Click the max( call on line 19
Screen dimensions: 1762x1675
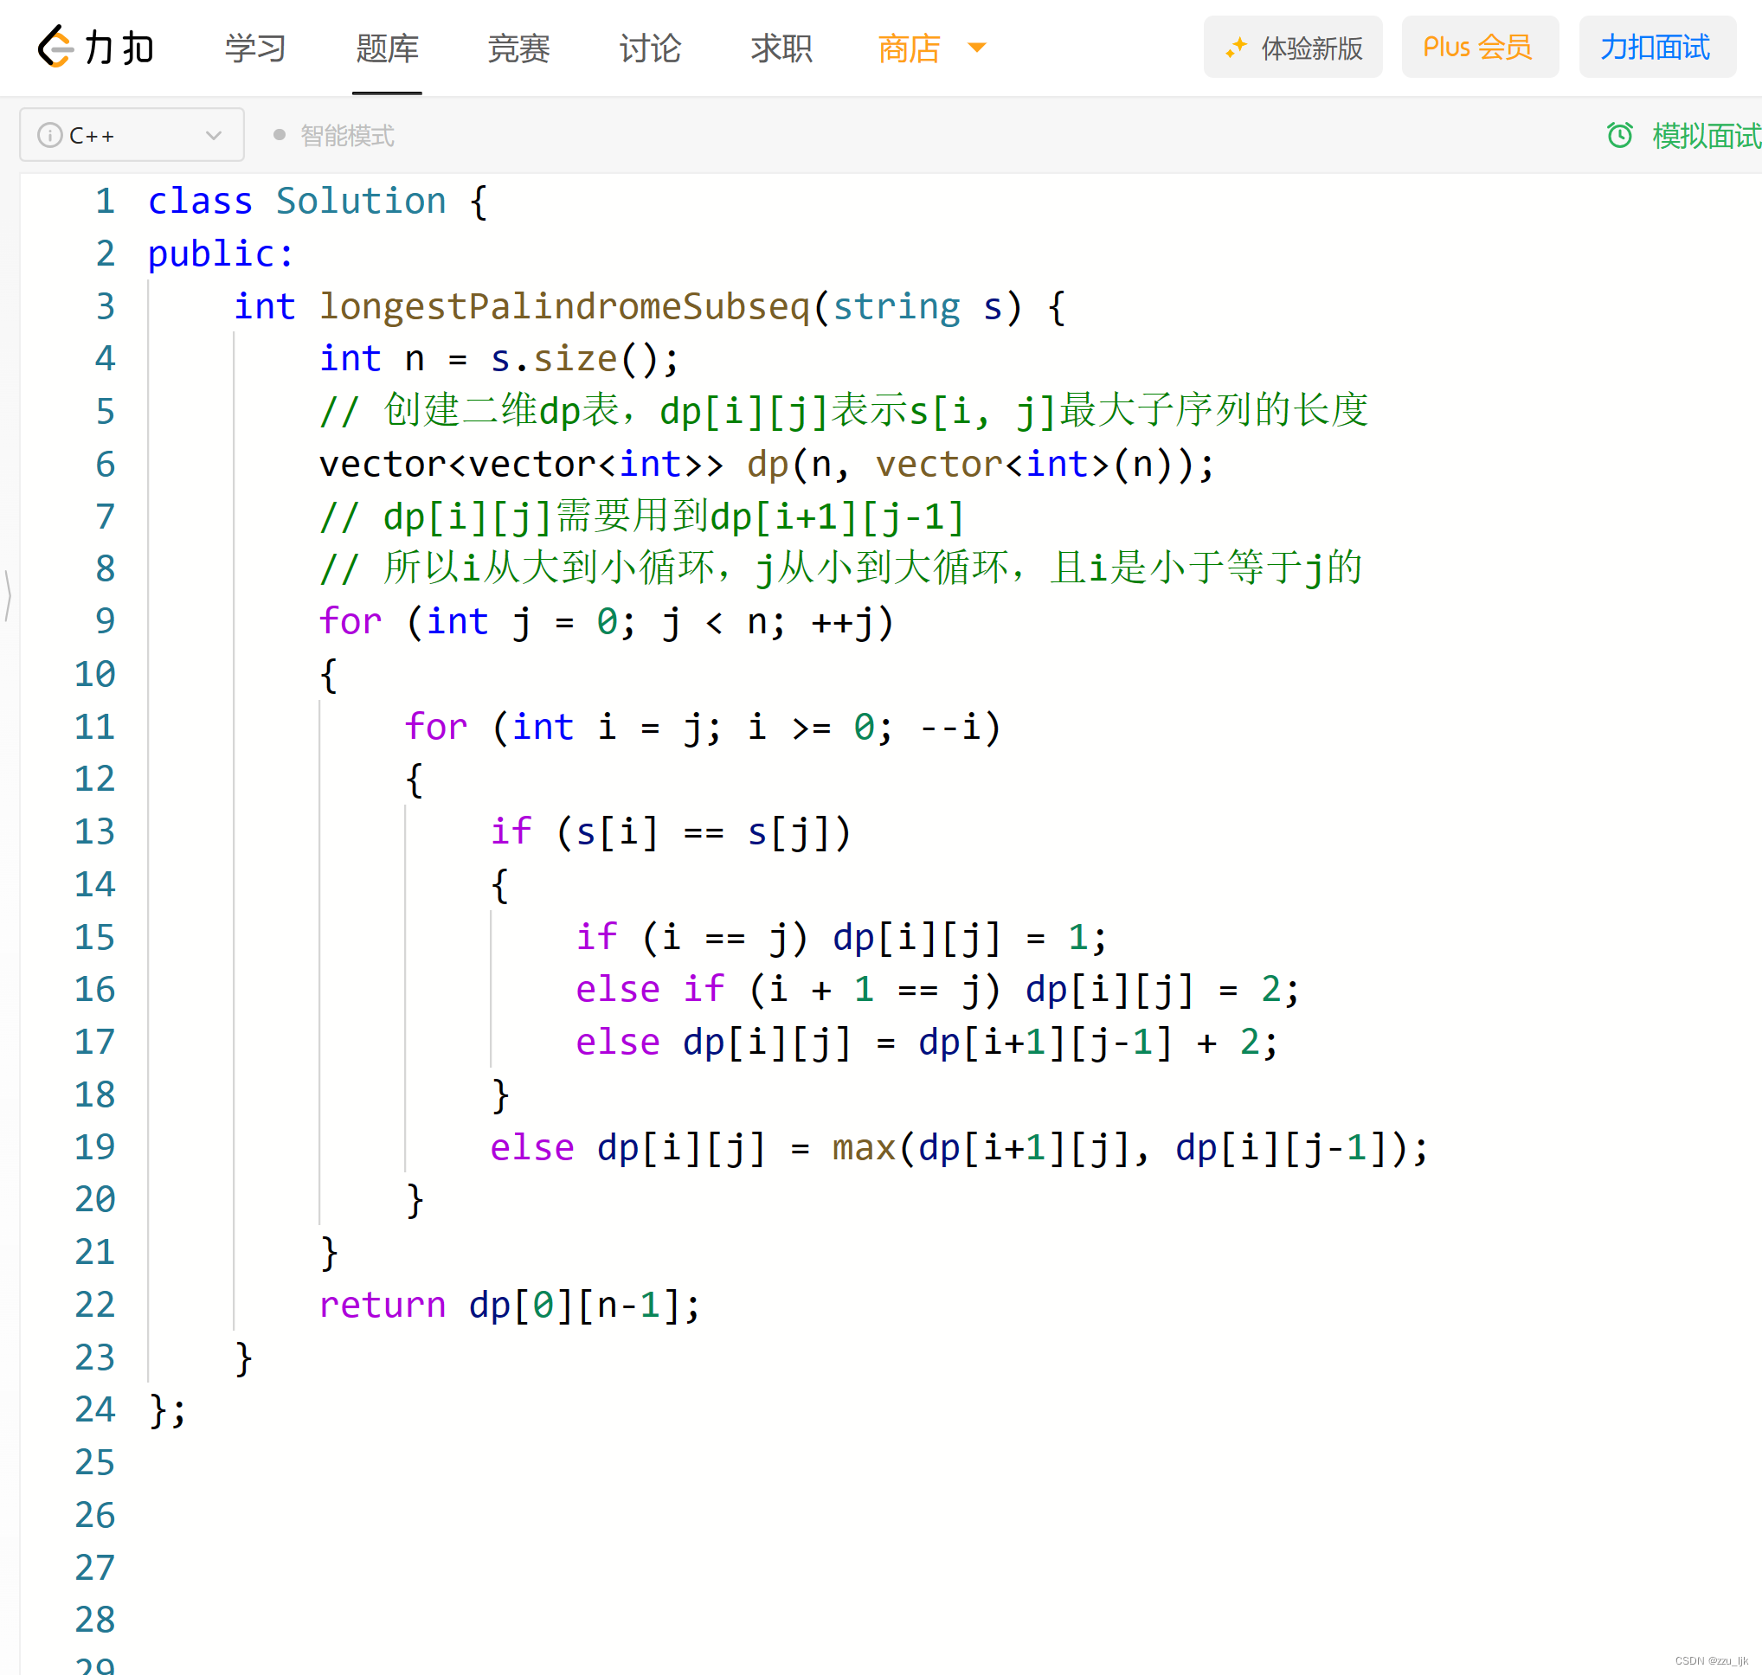[873, 1147]
